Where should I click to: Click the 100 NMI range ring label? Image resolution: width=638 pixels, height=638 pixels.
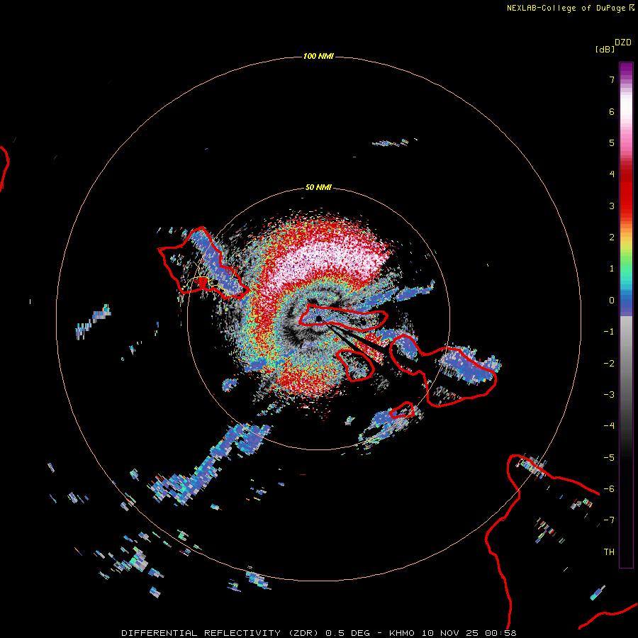pyautogui.click(x=318, y=56)
